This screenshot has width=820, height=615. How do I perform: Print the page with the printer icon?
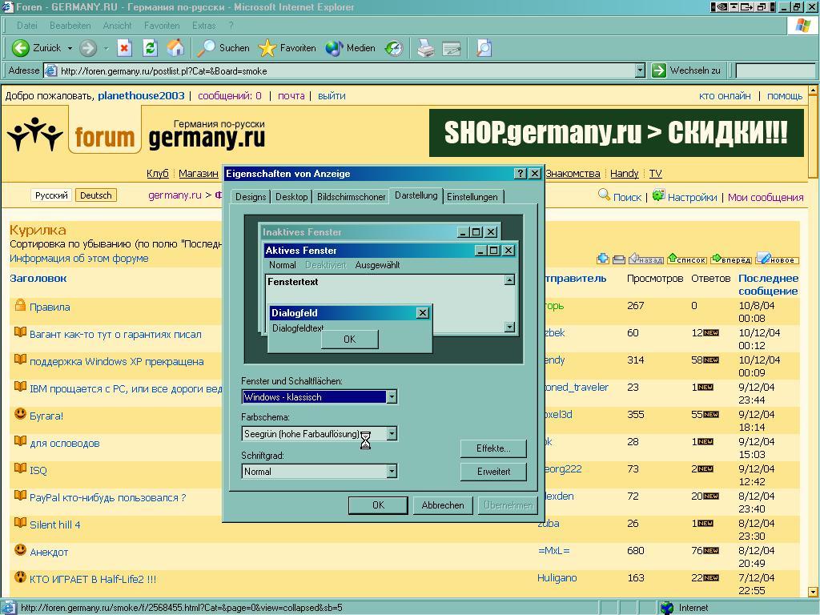pos(426,49)
